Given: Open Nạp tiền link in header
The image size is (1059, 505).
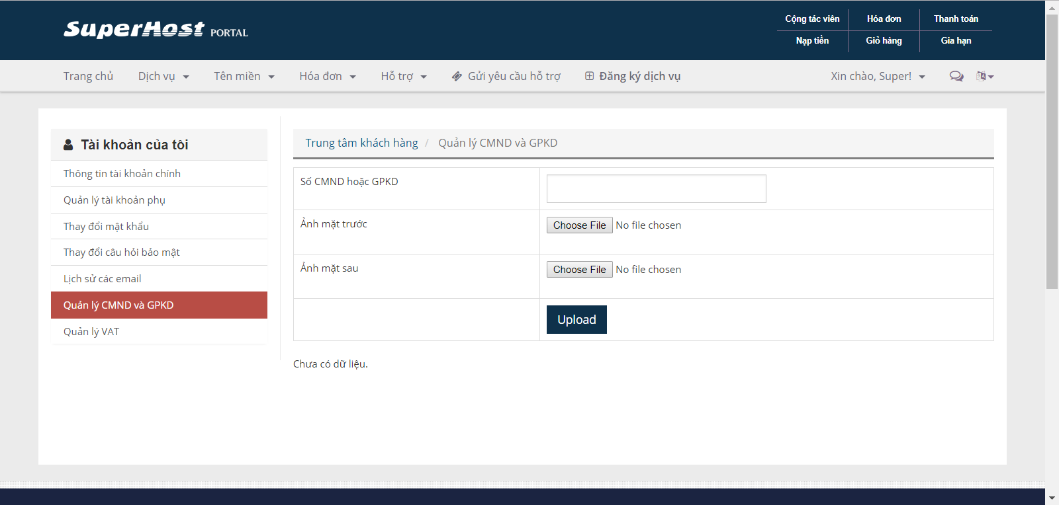Looking at the screenshot, I should click(x=812, y=41).
